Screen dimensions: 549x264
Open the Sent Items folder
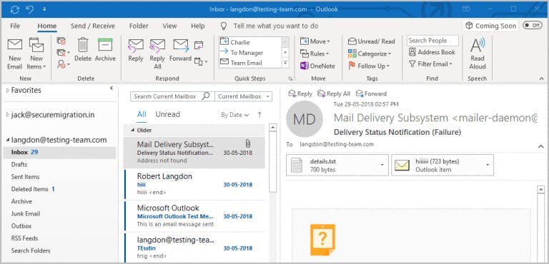click(x=25, y=176)
